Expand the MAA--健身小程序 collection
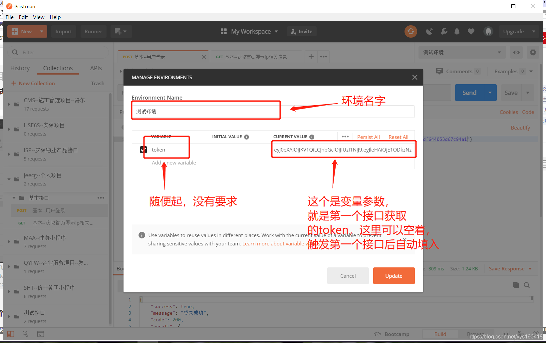 coord(9,241)
